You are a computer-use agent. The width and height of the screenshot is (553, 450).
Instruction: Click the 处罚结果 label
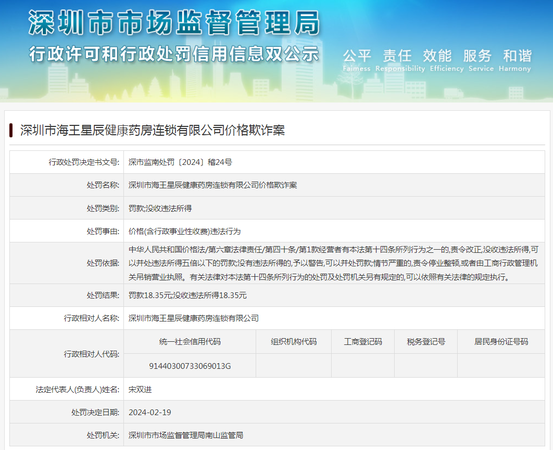coord(103,295)
